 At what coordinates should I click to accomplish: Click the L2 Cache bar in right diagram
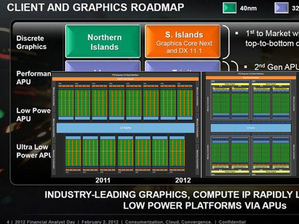click(x=250, y=127)
